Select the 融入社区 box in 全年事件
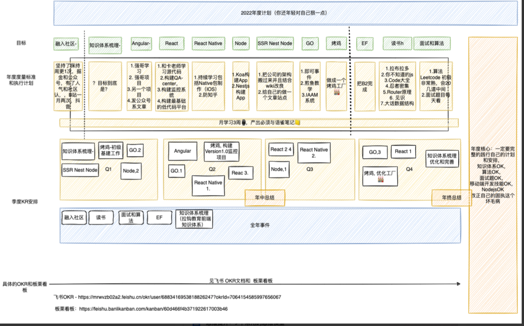 [74, 218]
